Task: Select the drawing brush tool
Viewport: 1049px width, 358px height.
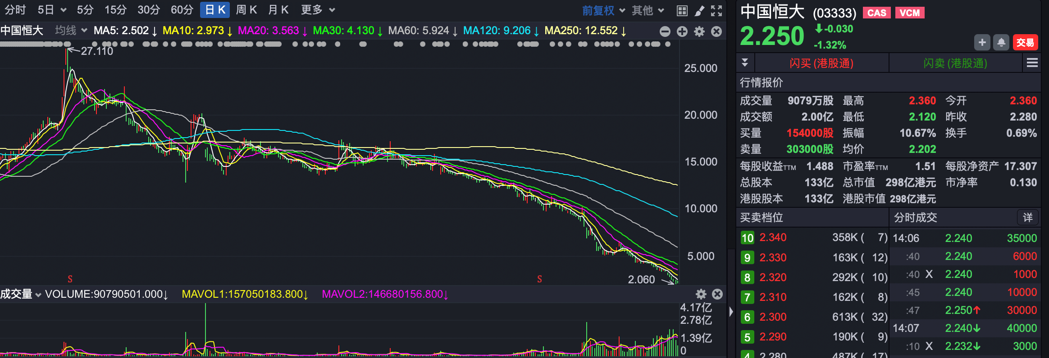Action: 699,11
